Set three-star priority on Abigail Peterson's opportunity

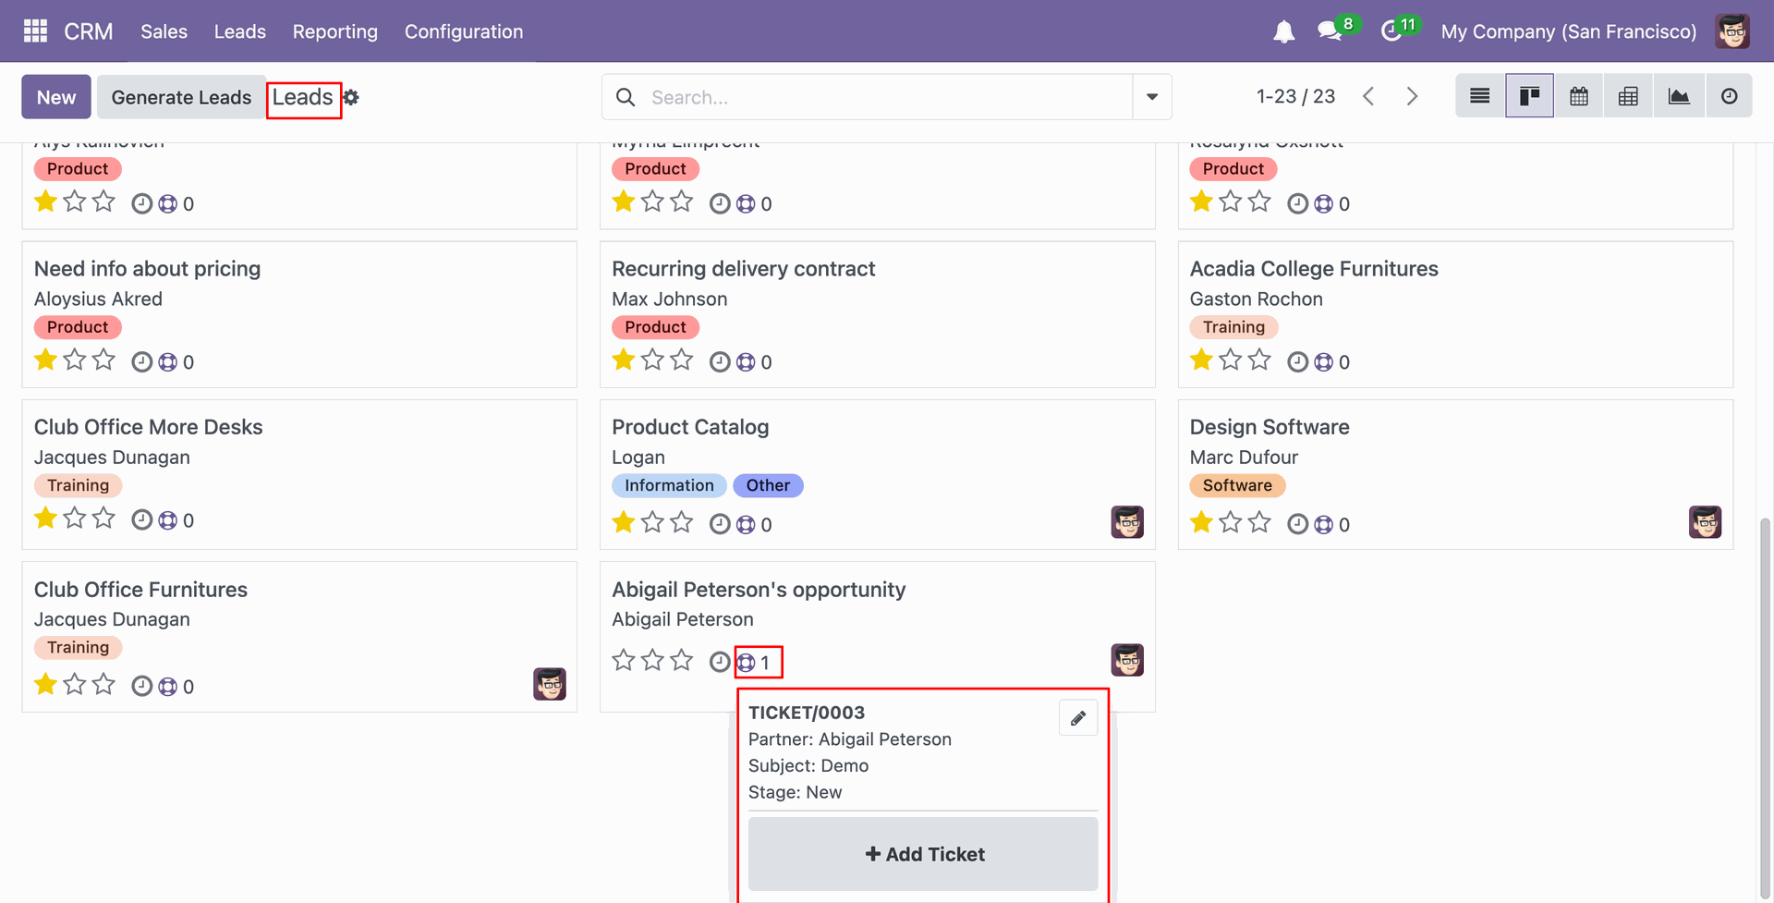point(682,660)
